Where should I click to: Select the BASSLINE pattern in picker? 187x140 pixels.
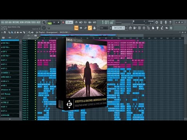point(10,115)
